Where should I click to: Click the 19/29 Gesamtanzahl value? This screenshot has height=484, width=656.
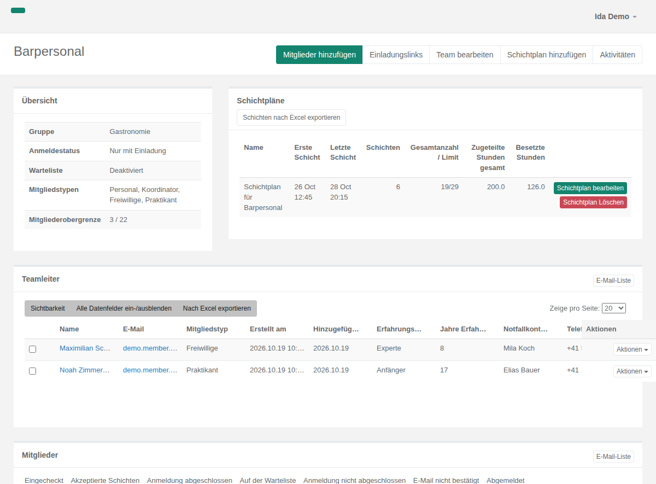pyautogui.click(x=450, y=187)
